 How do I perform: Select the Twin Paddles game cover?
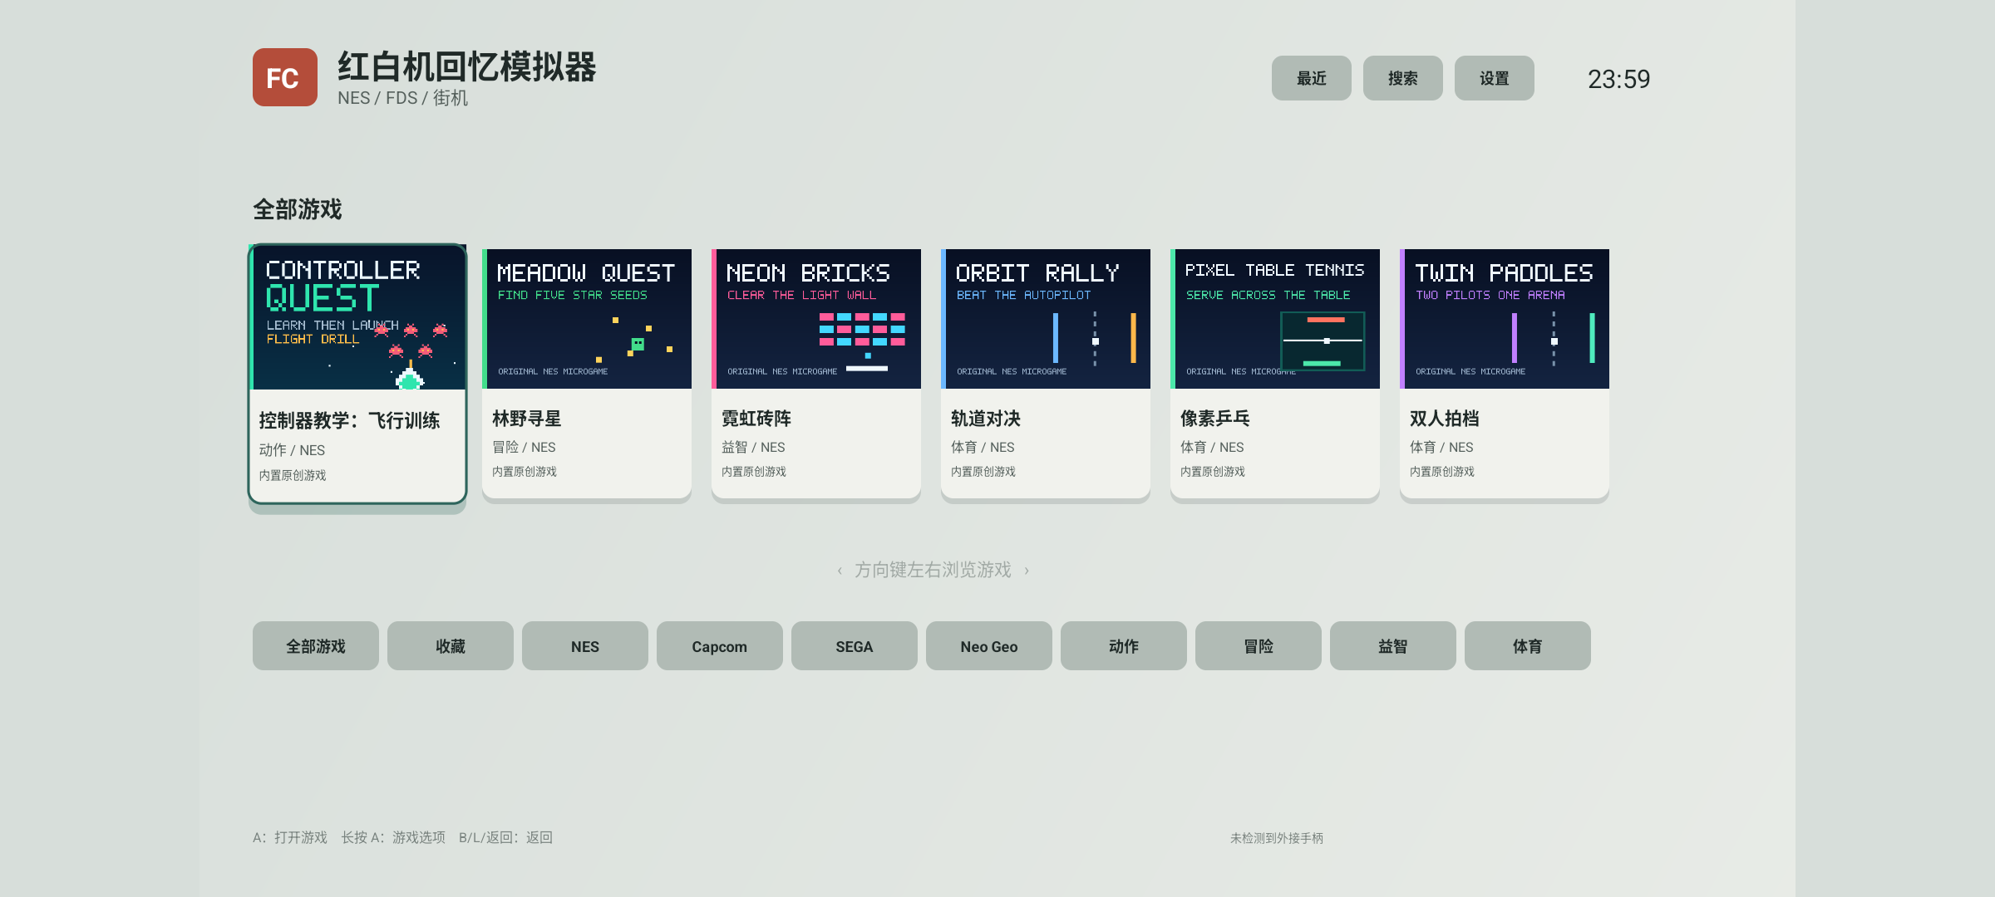point(1505,319)
